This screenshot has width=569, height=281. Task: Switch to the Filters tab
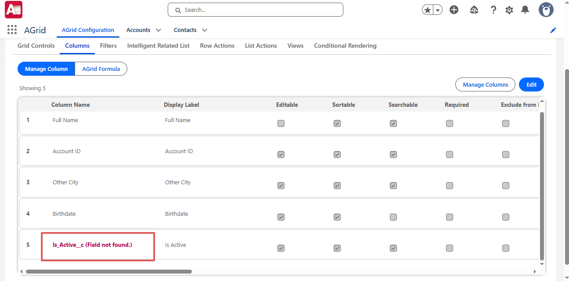click(x=108, y=46)
